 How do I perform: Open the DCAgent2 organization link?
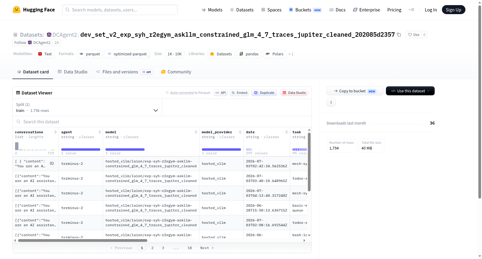pos(64,35)
